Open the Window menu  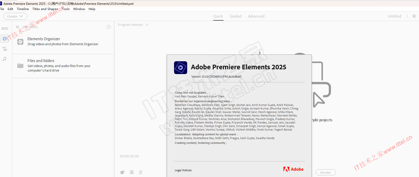click(x=79, y=9)
